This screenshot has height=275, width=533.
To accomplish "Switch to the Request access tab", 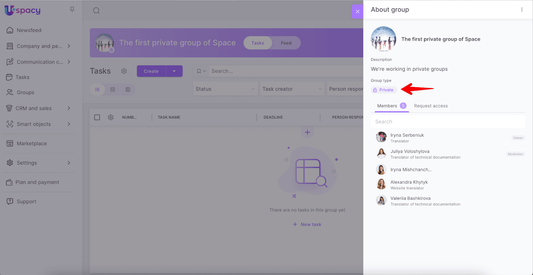I will [431, 106].
